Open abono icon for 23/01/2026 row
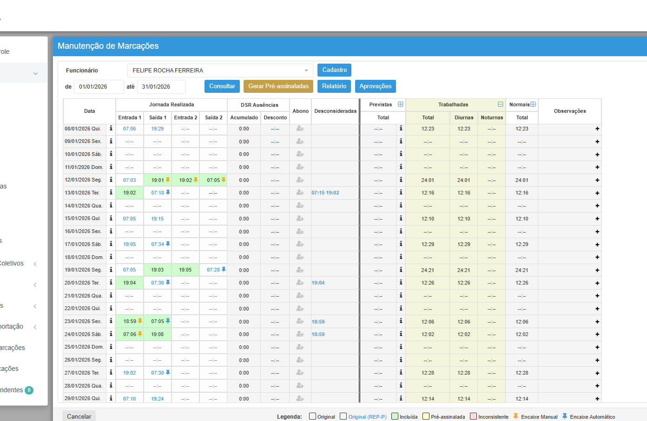Viewport: 647px width, 421px height. pos(300,321)
